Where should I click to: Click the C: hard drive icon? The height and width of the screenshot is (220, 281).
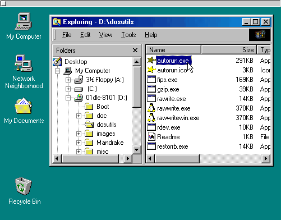pos(79,89)
